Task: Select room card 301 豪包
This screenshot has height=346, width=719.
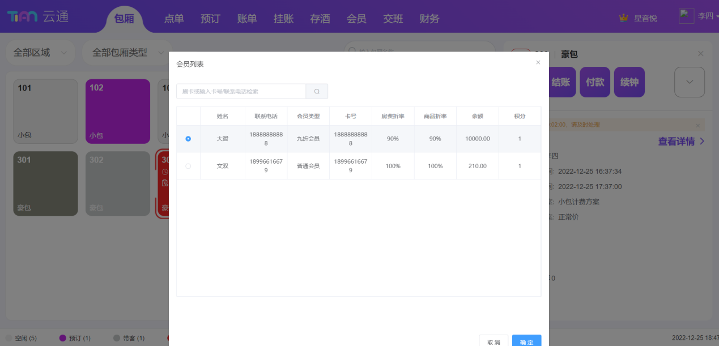Action: click(x=45, y=183)
